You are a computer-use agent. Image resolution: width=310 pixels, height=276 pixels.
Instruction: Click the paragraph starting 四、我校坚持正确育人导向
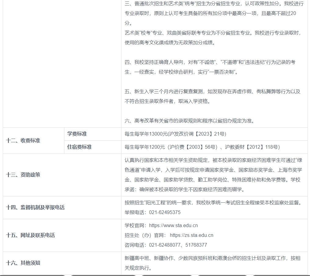[x=210, y=67]
